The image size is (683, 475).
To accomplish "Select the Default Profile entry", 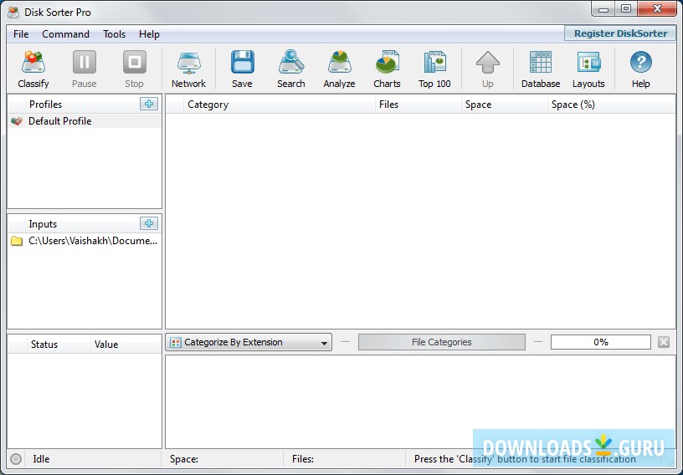I will pos(85,121).
